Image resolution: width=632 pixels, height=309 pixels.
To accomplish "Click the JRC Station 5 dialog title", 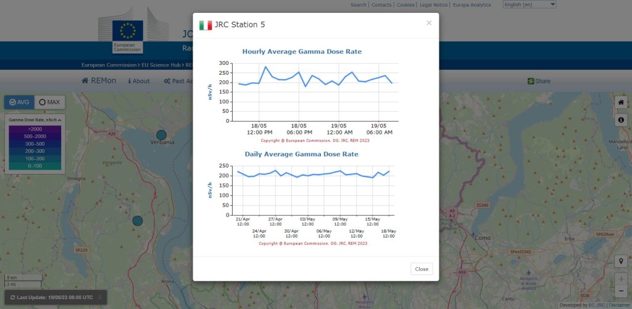I will coord(240,25).
